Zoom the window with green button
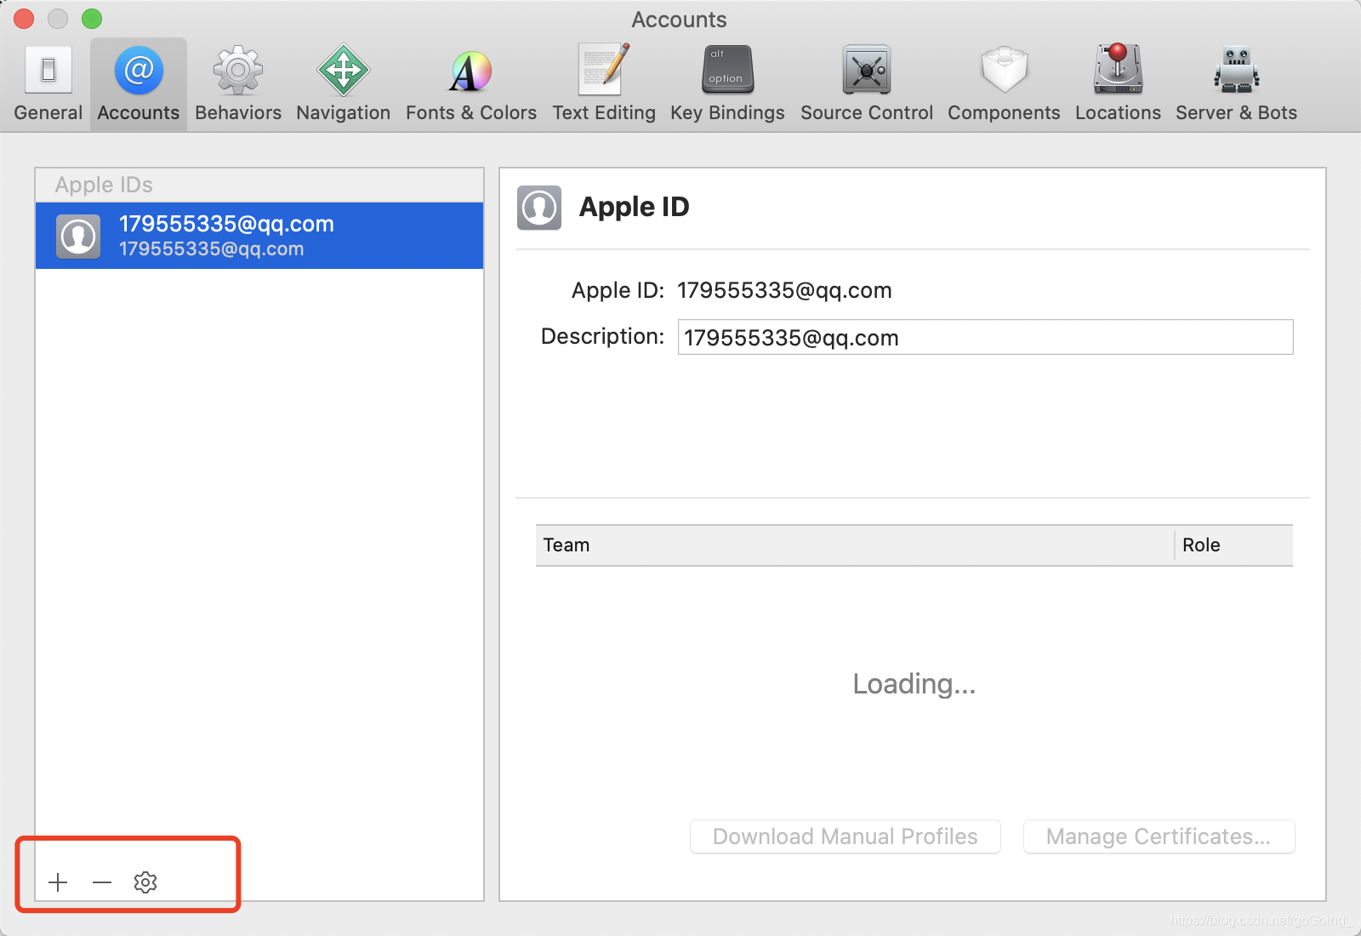The image size is (1361, 936). [92, 19]
